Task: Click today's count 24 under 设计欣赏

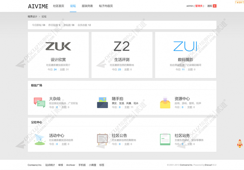Action: click(55, 69)
